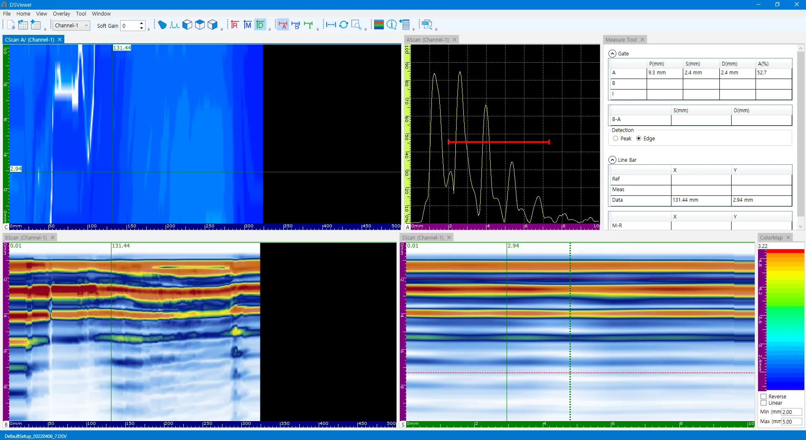Select the Peak detection radio button
The height and width of the screenshot is (440, 806).
[x=616, y=139]
